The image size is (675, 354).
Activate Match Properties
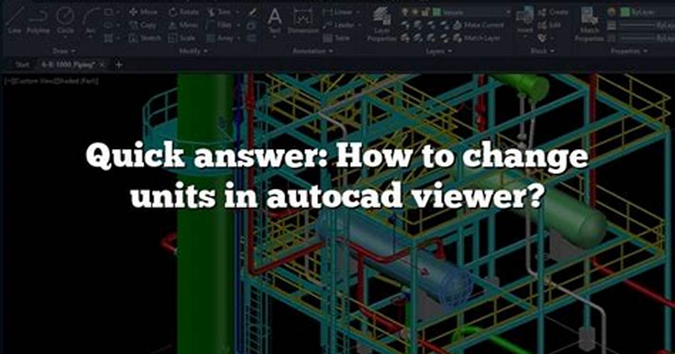coord(589,25)
